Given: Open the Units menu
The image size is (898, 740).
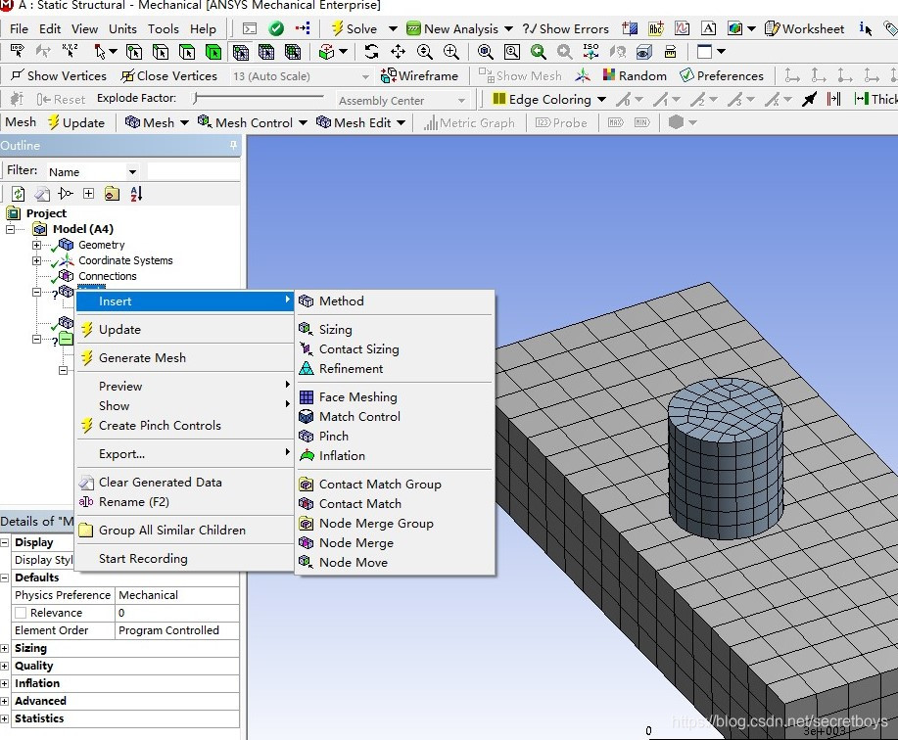Looking at the screenshot, I should (x=122, y=28).
